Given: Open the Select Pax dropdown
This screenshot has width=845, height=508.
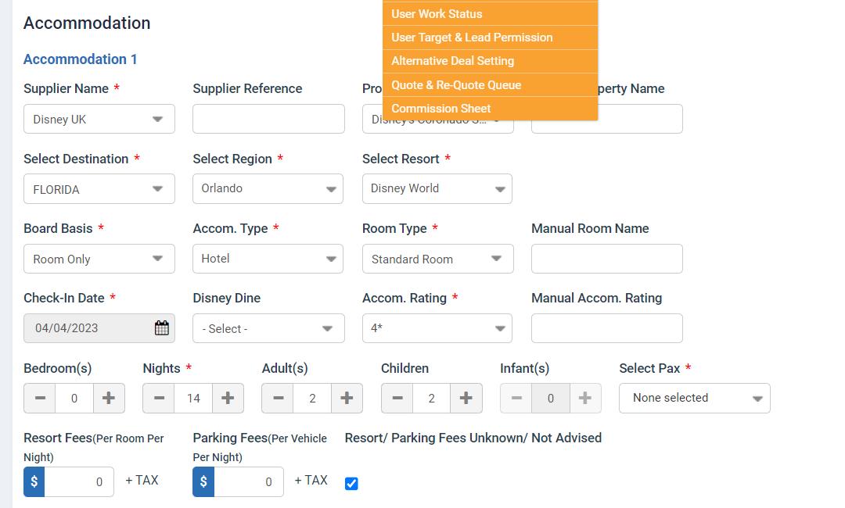Looking at the screenshot, I should 694,398.
